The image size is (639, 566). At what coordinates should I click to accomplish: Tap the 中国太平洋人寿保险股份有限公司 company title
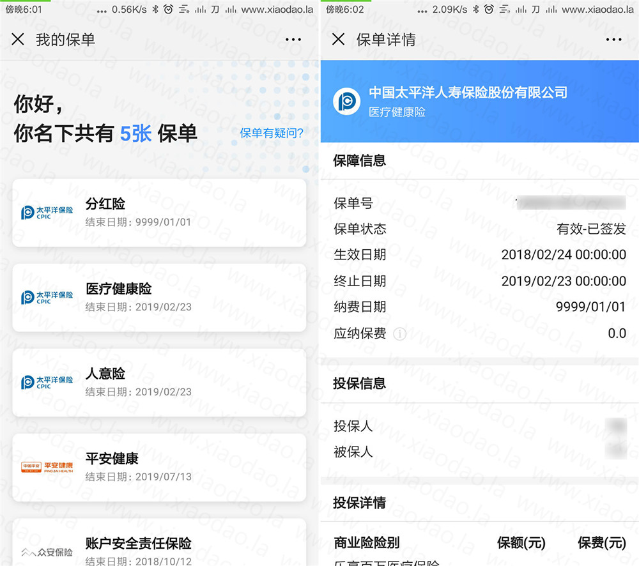tap(468, 93)
